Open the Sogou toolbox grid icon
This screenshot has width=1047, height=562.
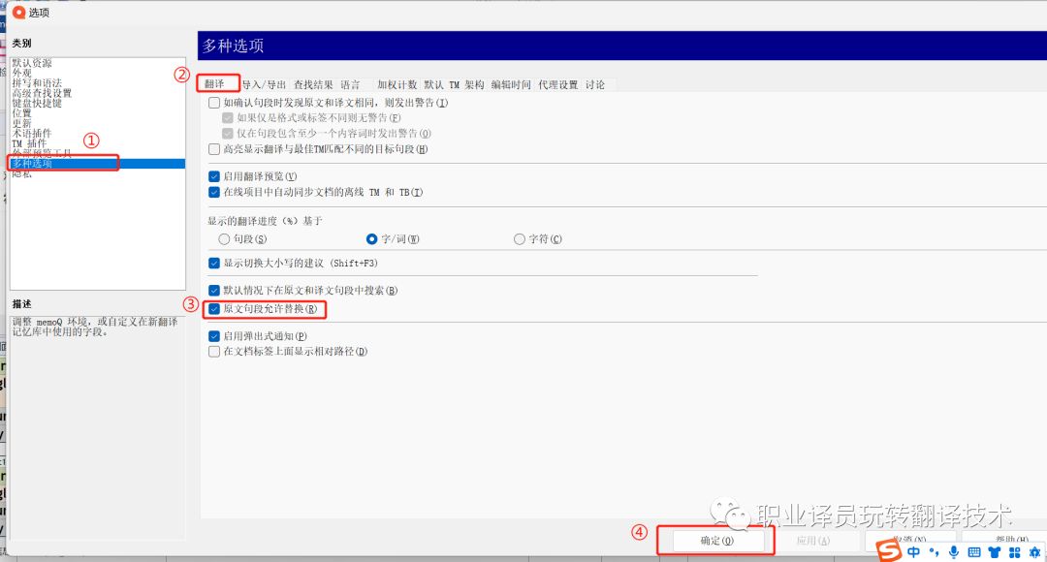[1015, 552]
